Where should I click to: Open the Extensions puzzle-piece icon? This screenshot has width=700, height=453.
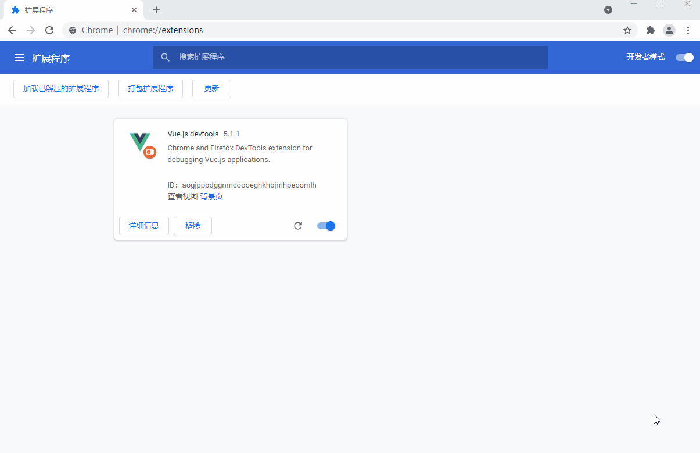(650, 30)
